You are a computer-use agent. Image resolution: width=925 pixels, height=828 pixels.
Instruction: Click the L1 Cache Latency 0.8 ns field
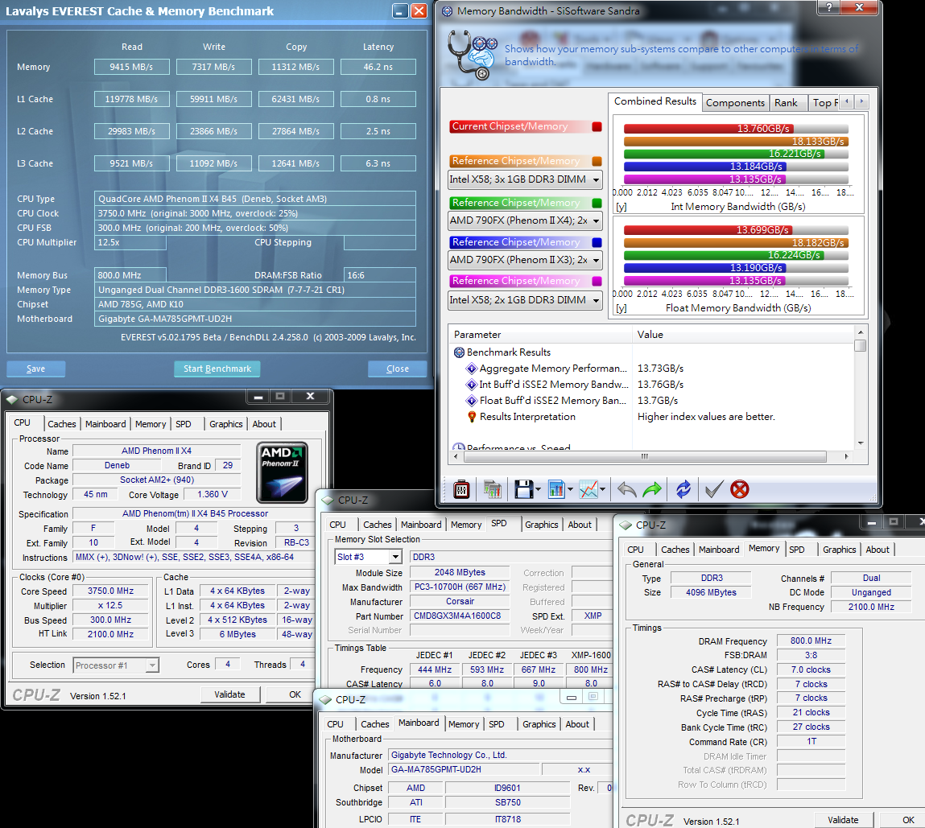pos(378,99)
